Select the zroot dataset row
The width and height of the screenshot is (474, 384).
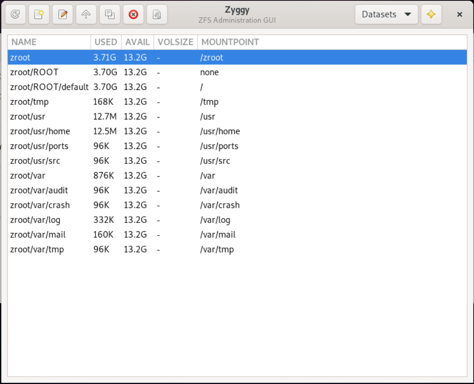tap(237, 57)
